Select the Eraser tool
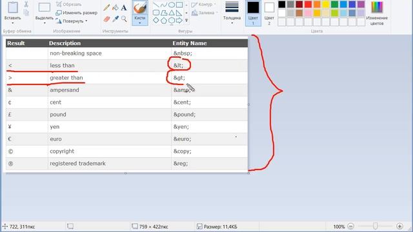 point(106,19)
